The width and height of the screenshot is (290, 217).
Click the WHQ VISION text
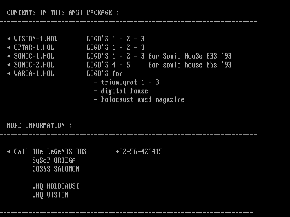50,195
